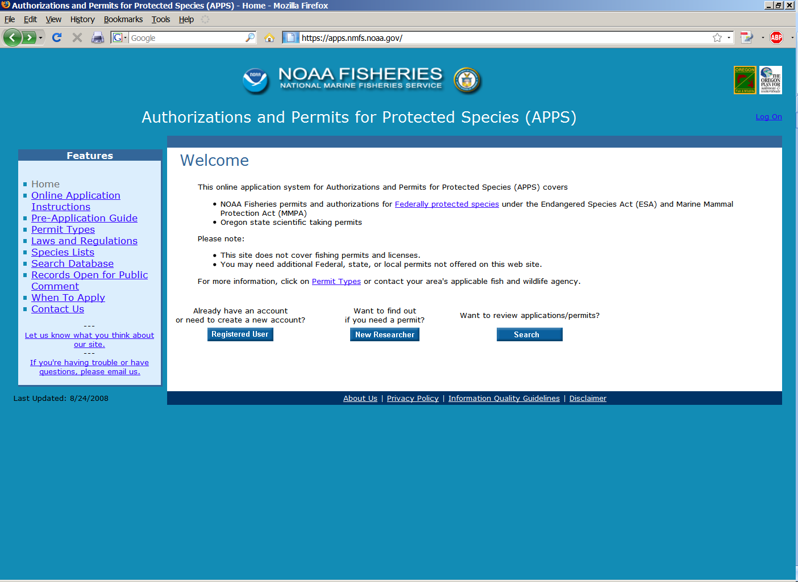
Task: Open the Help menu
Action: (x=186, y=19)
